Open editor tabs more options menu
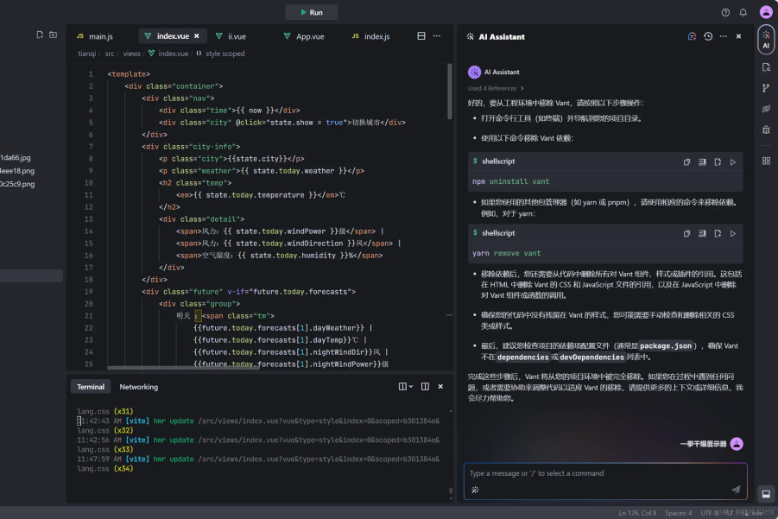 pos(437,36)
